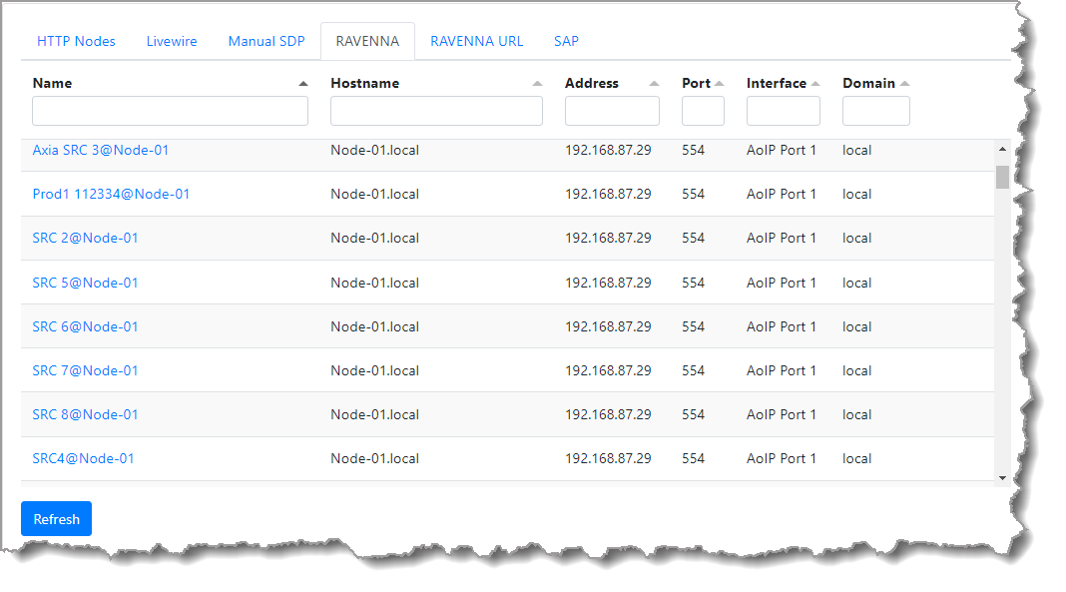Sort by the Interface column arrow
The image size is (1066, 592).
[x=815, y=84]
